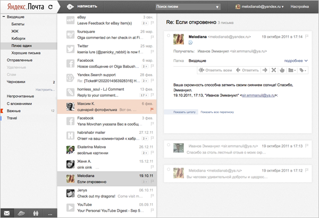Open the Хорошие письма folder

point(26,53)
